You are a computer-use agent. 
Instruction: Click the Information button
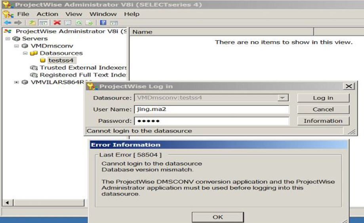[x=323, y=121]
